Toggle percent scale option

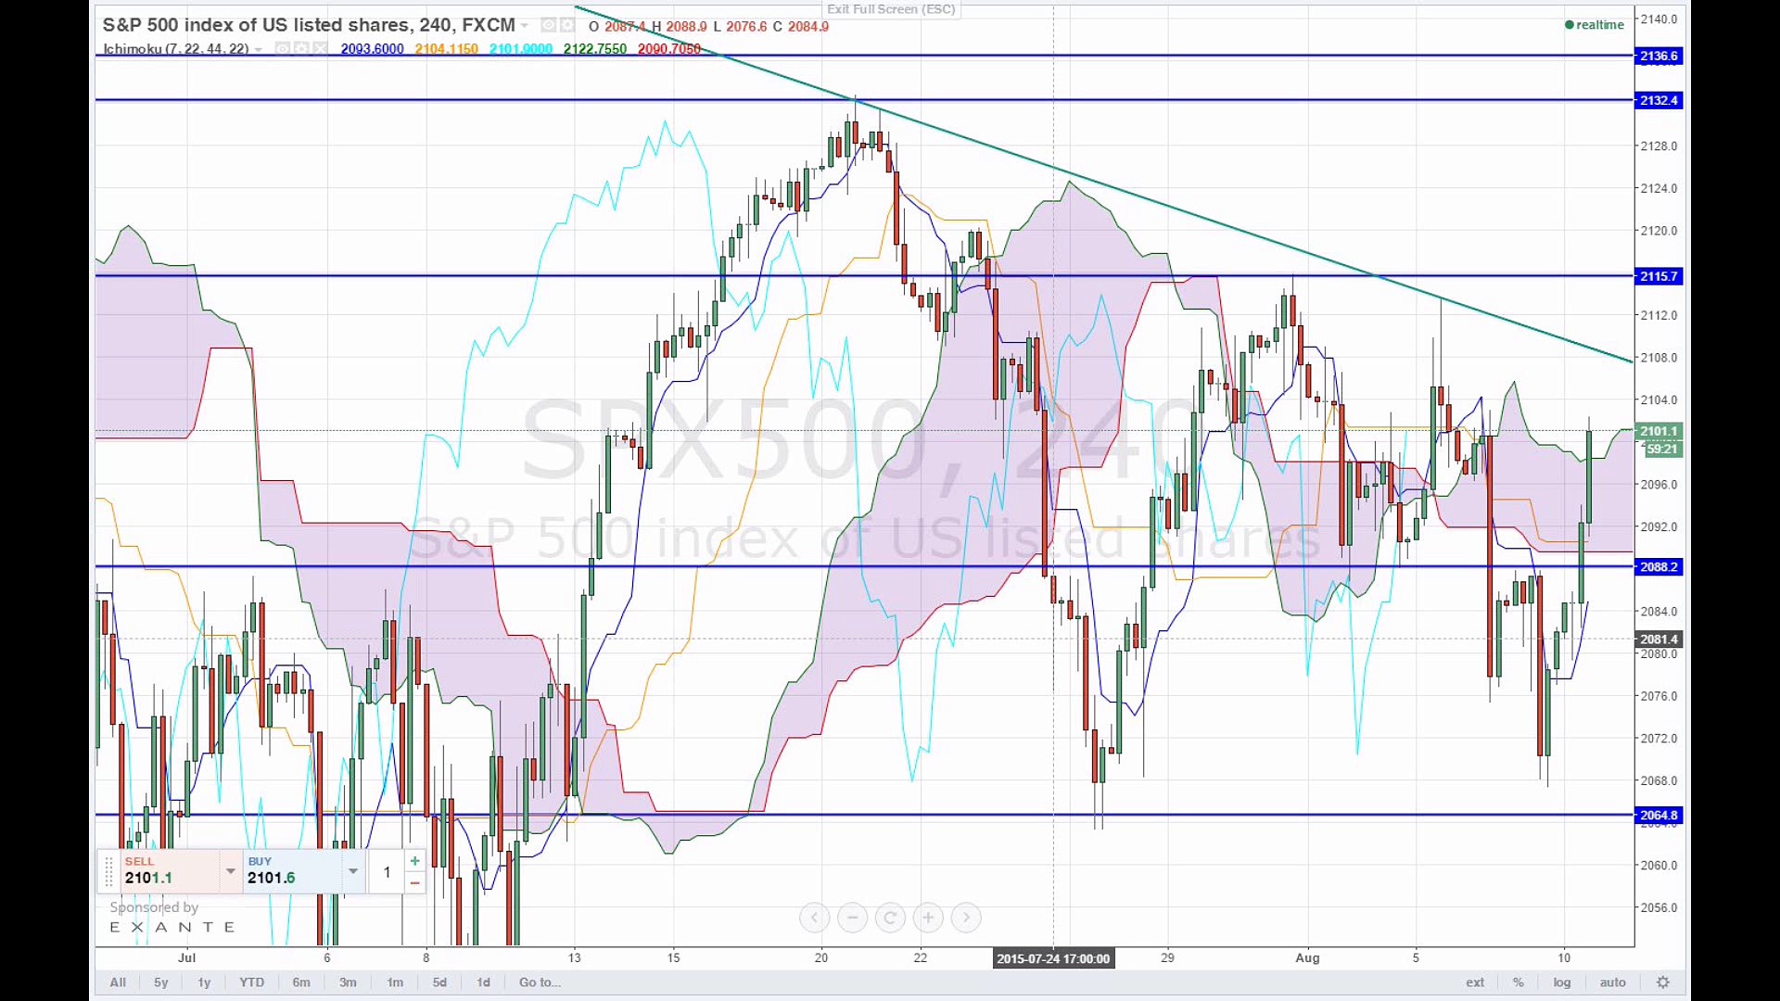pyautogui.click(x=1518, y=982)
